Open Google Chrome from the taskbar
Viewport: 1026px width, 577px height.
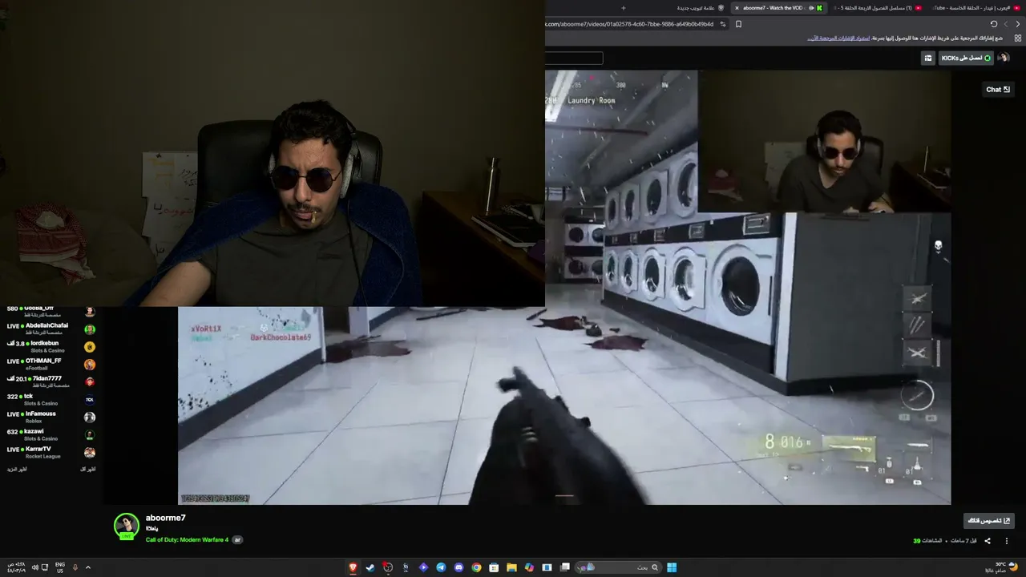pyautogui.click(x=476, y=567)
